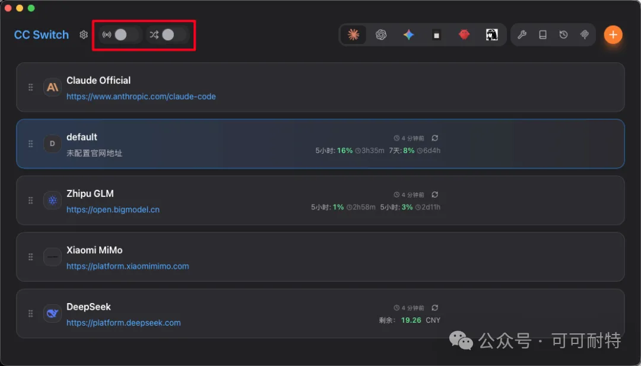Click the CC Switch app title
This screenshot has width=641, height=366.
point(42,35)
